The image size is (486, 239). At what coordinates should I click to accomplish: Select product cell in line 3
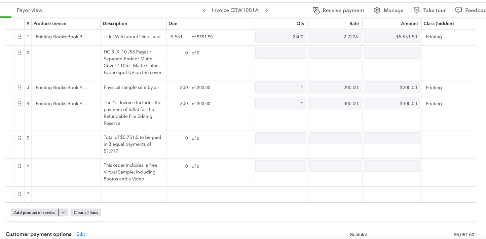[x=66, y=88]
